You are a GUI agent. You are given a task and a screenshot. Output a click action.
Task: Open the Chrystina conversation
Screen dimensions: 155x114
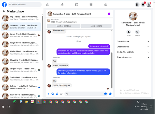[x=21, y=61]
